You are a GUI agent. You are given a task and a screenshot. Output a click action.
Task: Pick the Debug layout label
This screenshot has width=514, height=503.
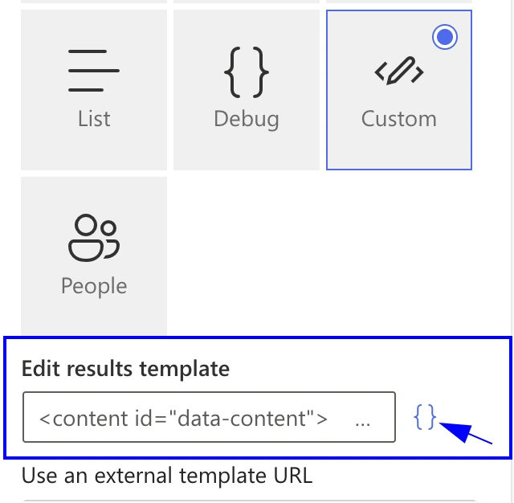pyautogui.click(x=247, y=120)
